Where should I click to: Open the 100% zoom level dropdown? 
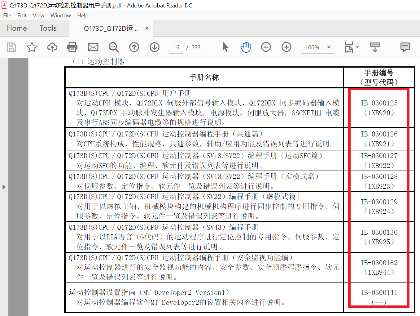[329, 47]
